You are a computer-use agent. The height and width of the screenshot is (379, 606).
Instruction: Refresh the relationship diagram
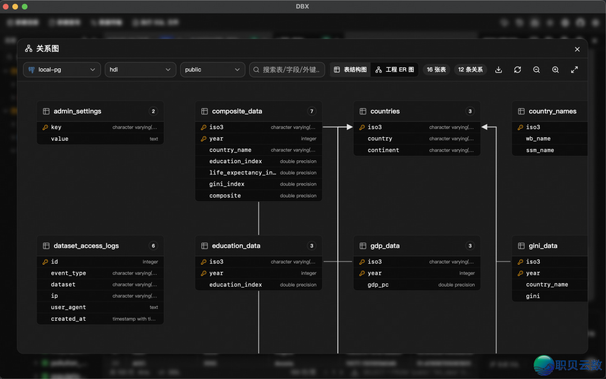tap(517, 70)
